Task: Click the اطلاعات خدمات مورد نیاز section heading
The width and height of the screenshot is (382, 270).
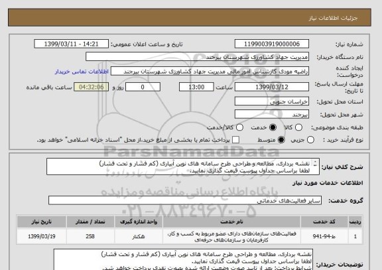Action: [x=328, y=183]
